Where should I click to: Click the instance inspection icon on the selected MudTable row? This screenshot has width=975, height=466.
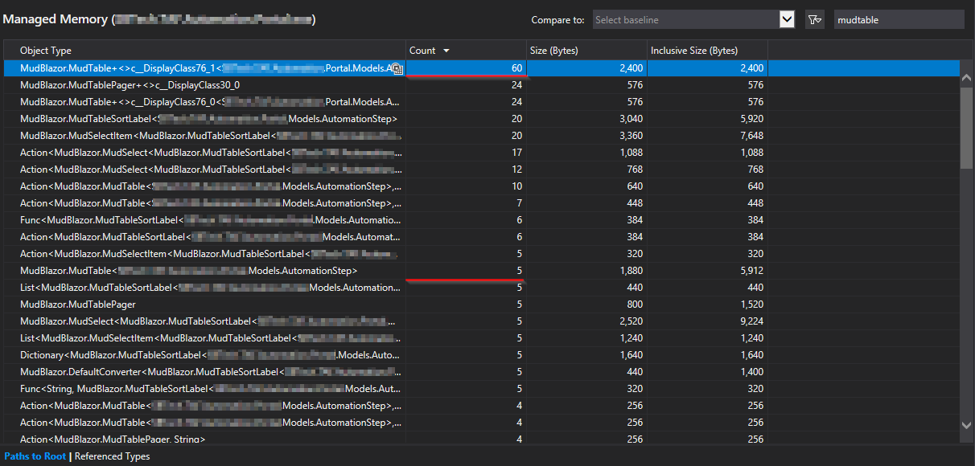pos(398,68)
